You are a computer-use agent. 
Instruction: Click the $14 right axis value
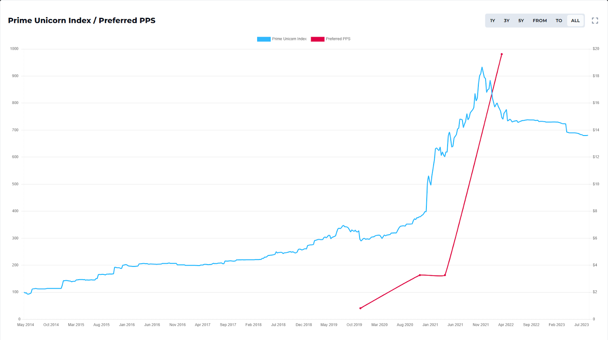596,130
